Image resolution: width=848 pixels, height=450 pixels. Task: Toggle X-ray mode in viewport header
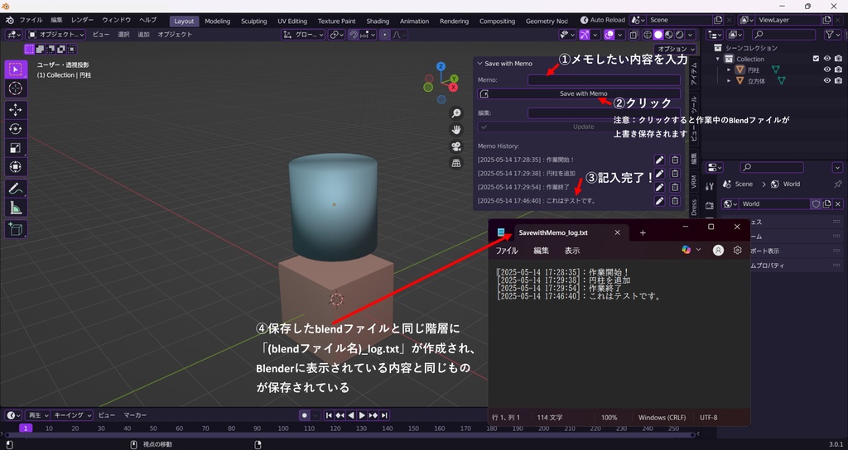point(634,35)
